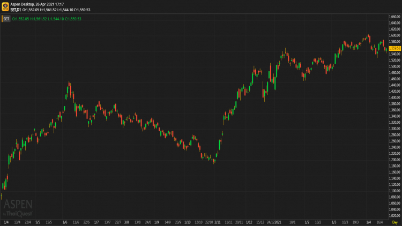This screenshot has height=226, width=402.
Task: Click the 1,200.00 price axis label
Action: click(394, 160)
